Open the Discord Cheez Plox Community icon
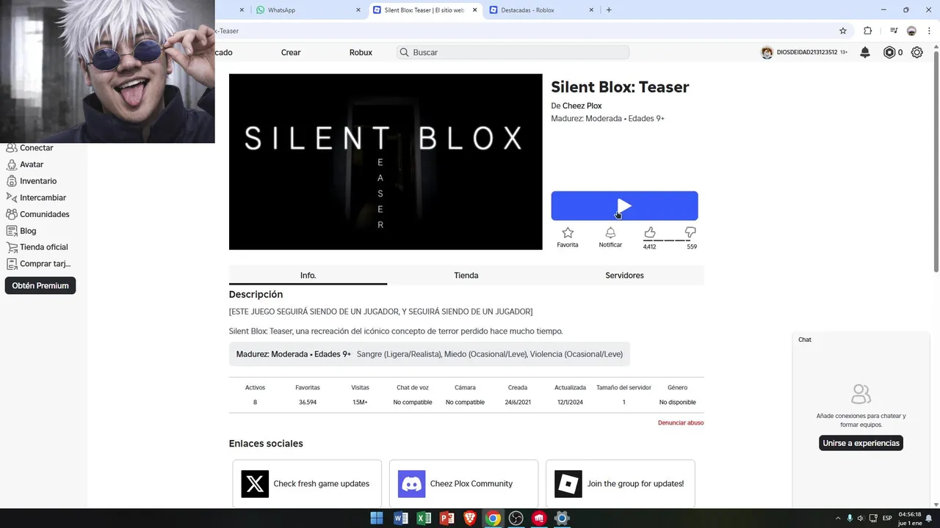 [x=411, y=484]
